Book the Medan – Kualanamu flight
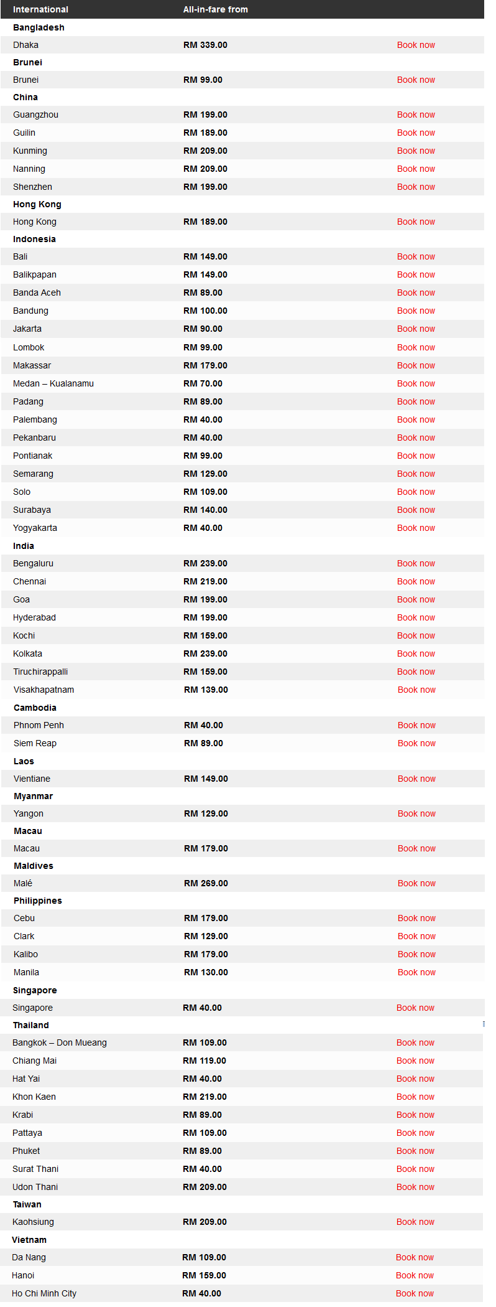 pyautogui.click(x=416, y=383)
